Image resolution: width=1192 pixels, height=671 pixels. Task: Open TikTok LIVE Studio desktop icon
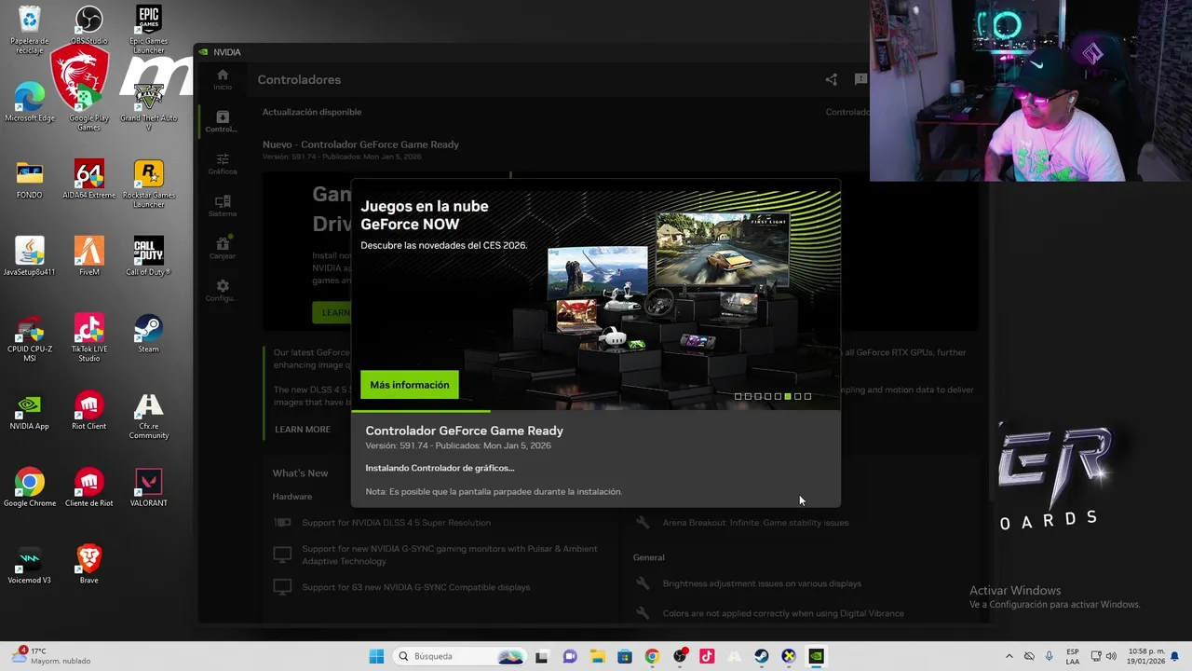pos(89,338)
